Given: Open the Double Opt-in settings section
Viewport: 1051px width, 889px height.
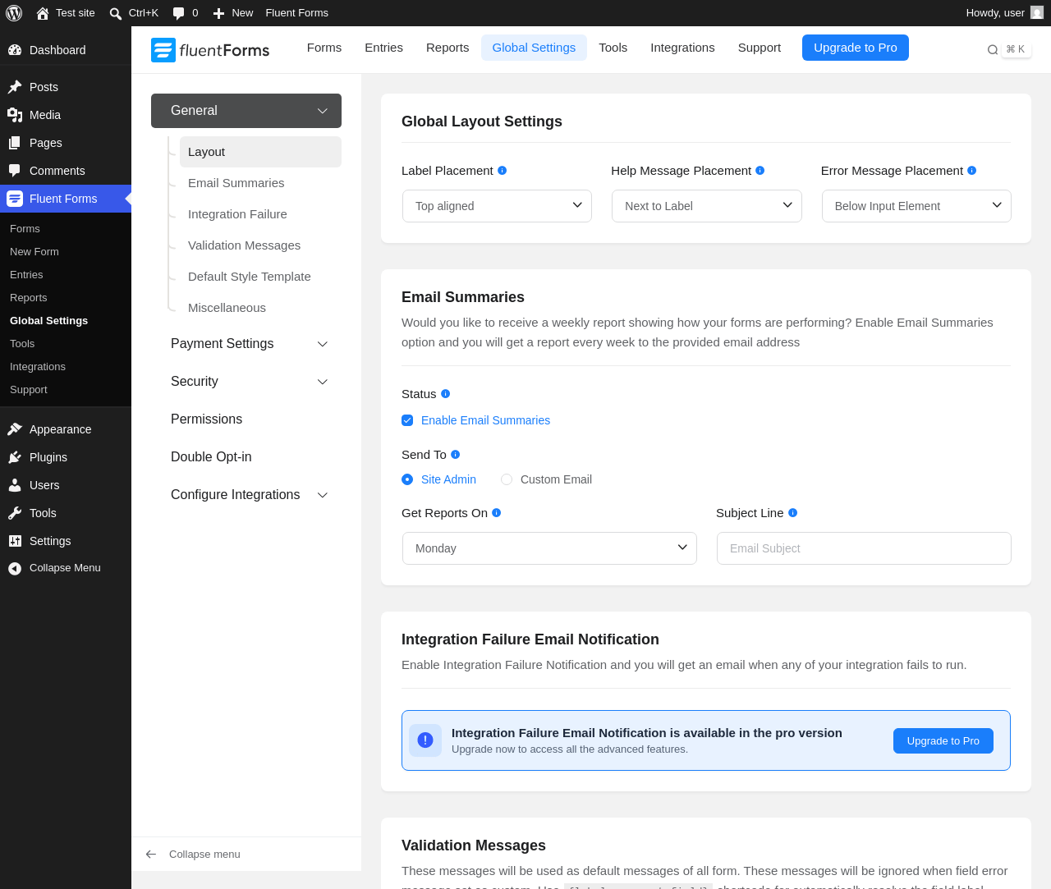Looking at the screenshot, I should (x=246, y=457).
